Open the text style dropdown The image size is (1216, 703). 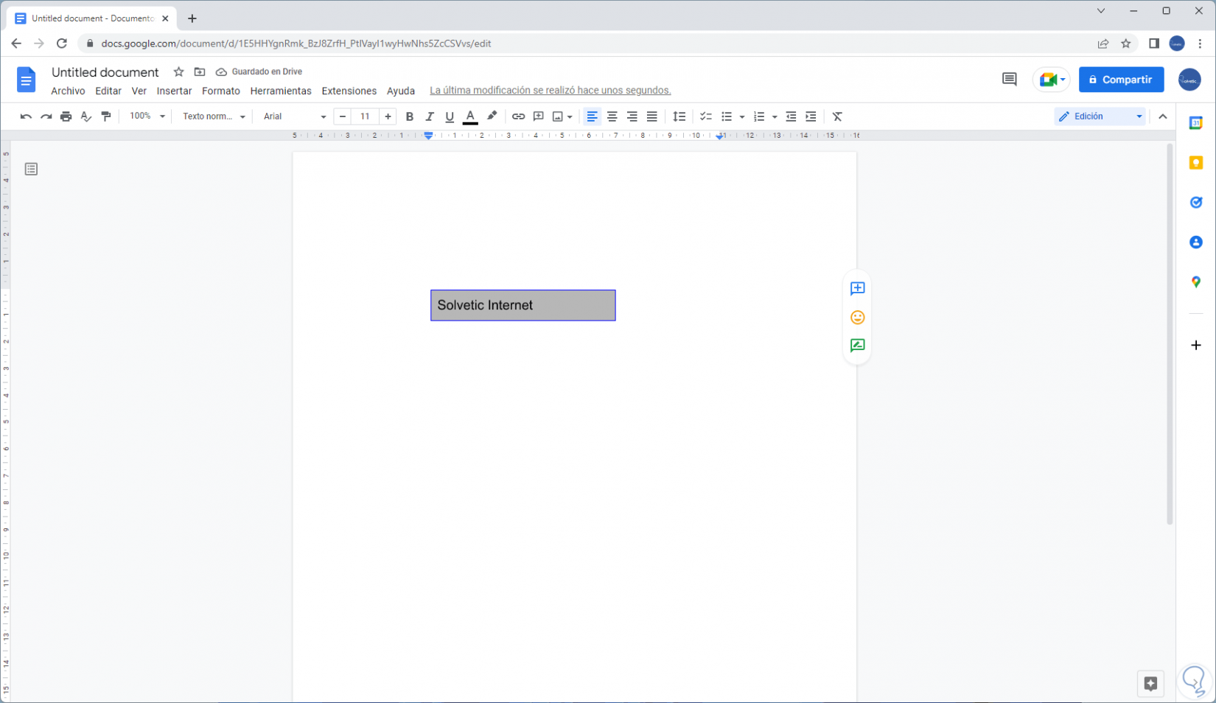tap(214, 116)
